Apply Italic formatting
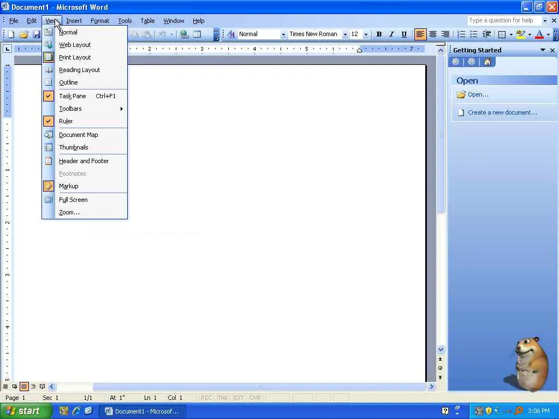This screenshot has width=559, height=419. coord(391,34)
